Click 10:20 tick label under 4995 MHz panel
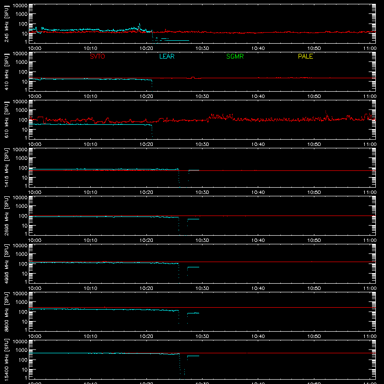The image size is (384, 384). [146, 288]
